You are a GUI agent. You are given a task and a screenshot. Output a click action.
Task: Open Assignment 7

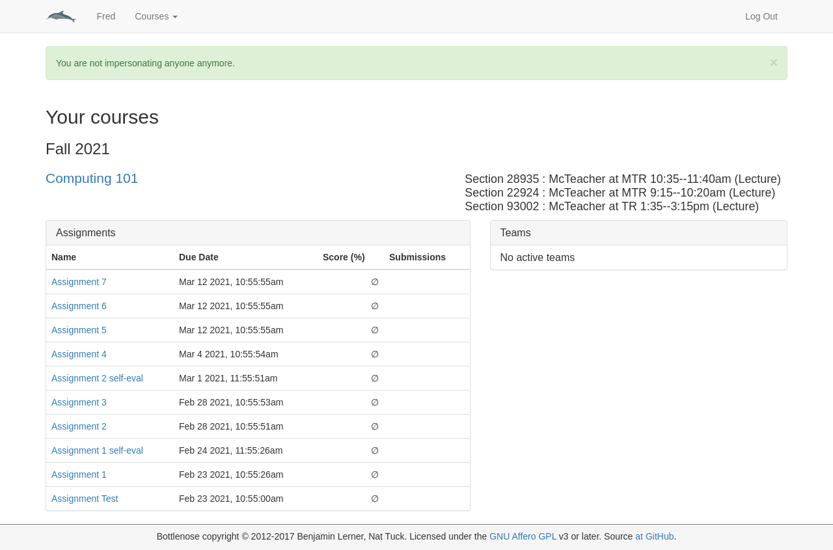point(79,282)
